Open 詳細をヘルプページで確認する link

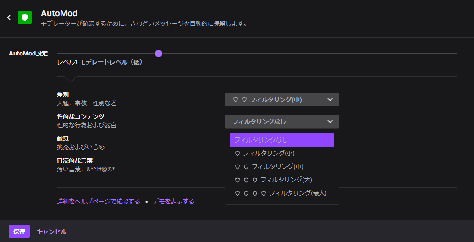point(98,201)
